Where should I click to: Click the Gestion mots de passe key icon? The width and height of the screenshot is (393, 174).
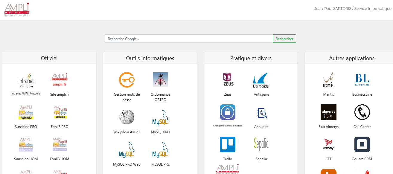[x=127, y=80]
